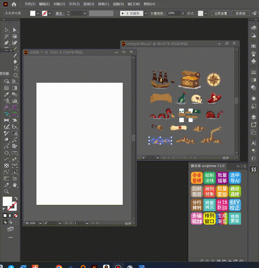The image size is (259, 268).
Task: Run the 跨窗拷贝 script button
Action: click(x=209, y=205)
